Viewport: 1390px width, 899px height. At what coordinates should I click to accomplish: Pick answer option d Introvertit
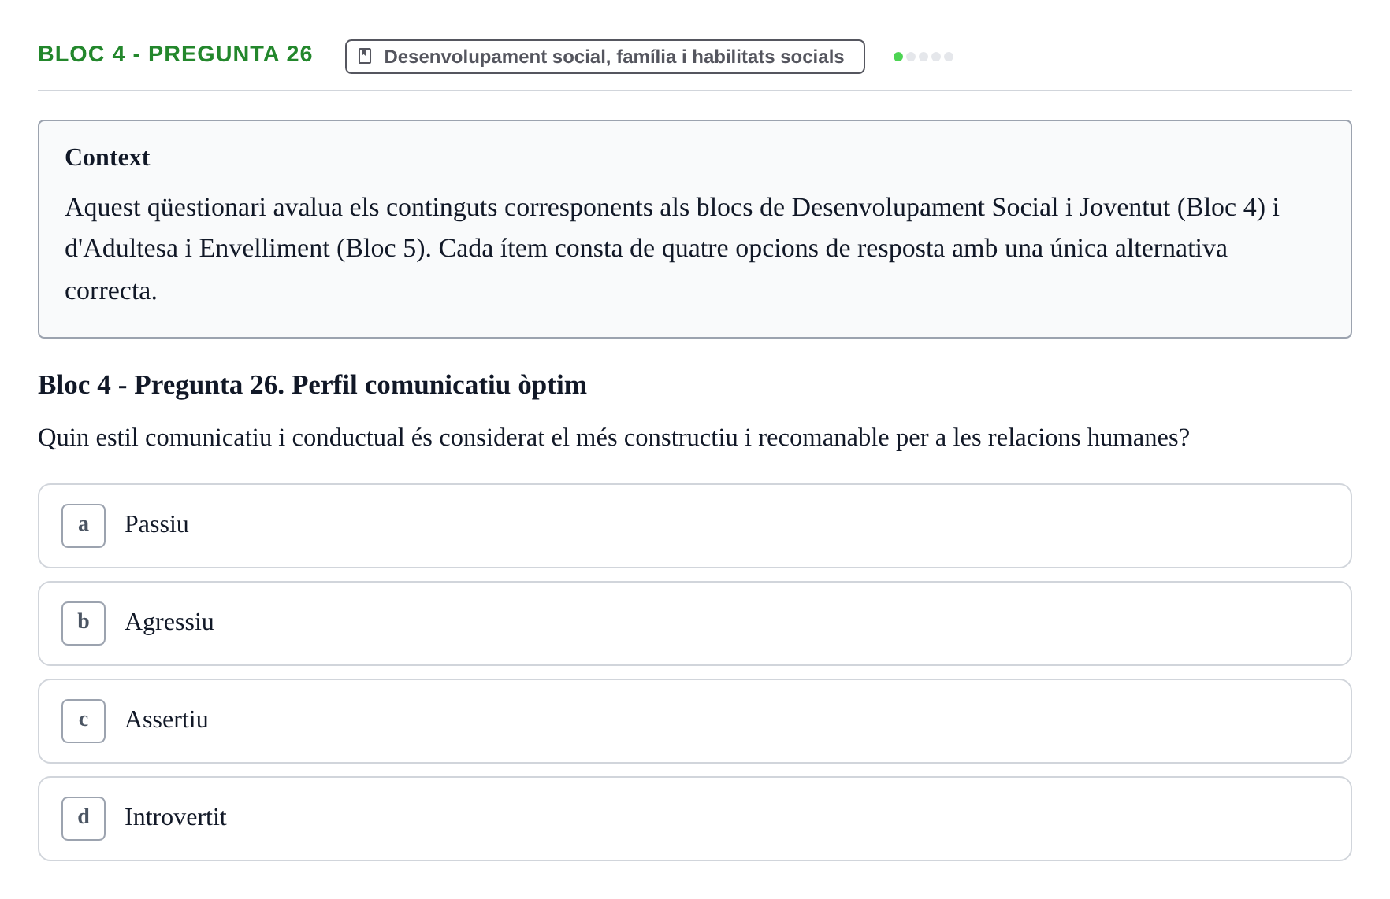pos(694,819)
